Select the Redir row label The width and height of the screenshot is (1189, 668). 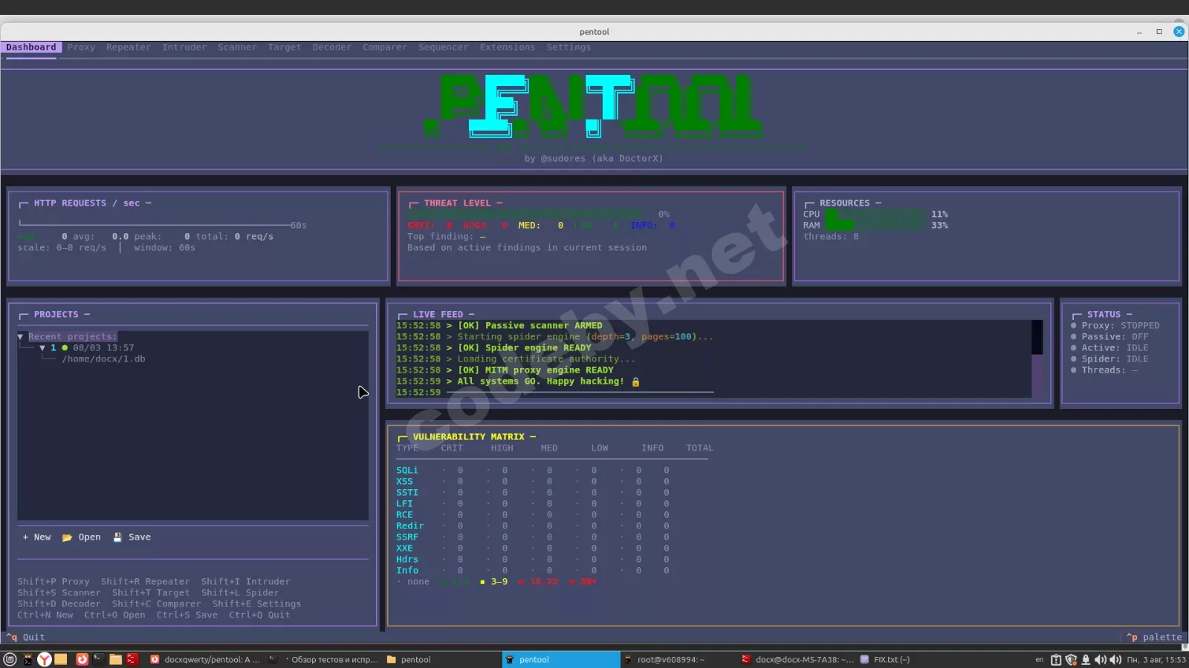point(410,526)
